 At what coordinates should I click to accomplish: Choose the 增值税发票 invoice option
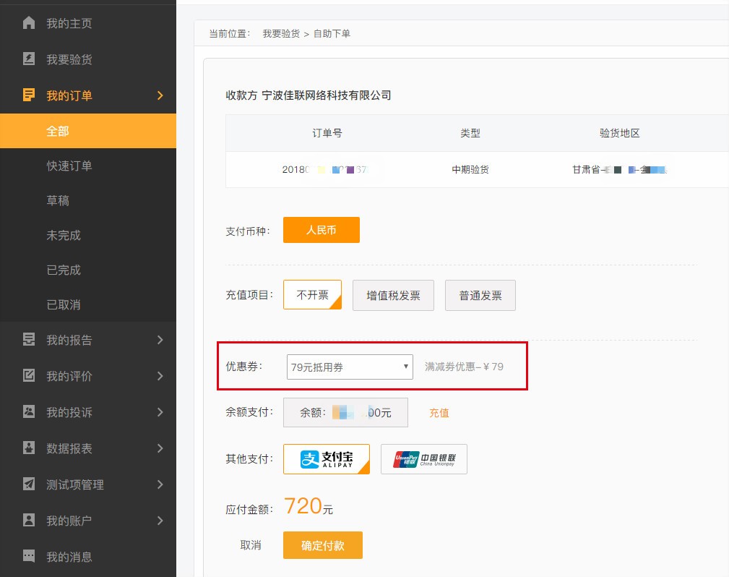[393, 296]
